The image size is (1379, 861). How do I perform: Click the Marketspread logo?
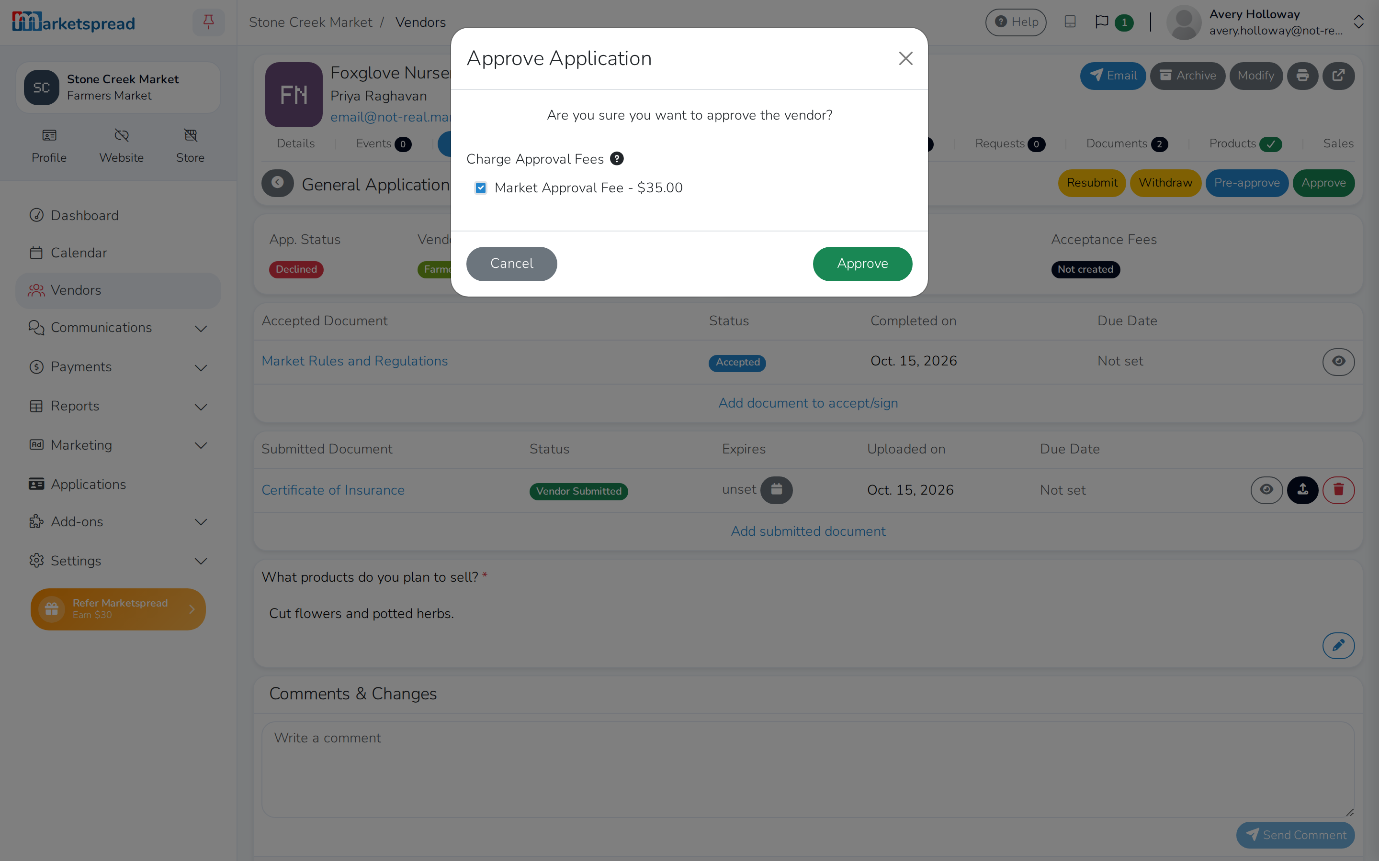click(x=74, y=22)
